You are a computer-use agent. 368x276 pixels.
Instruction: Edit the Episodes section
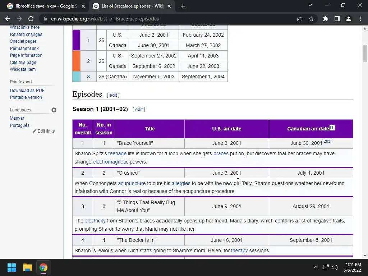coord(113,95)
